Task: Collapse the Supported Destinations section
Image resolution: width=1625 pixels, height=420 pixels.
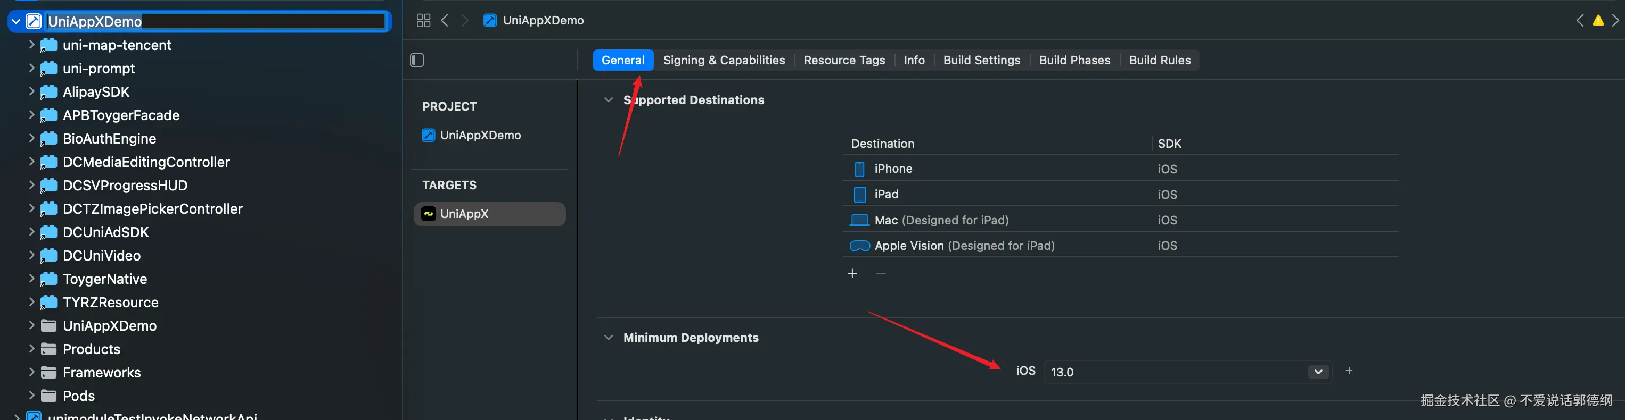Action: coord(608,100)
